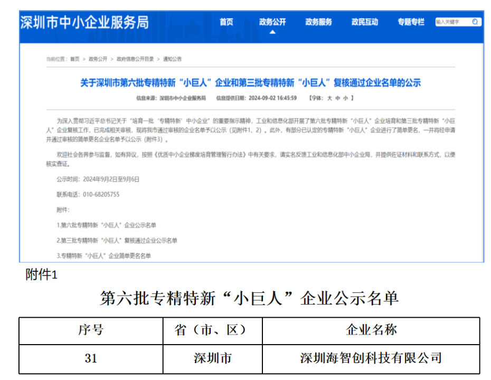Click the blue article headline 关于深圳市第六批专精特新
The height and width of the screenshot is (380, 491).
tap(250, 83)
